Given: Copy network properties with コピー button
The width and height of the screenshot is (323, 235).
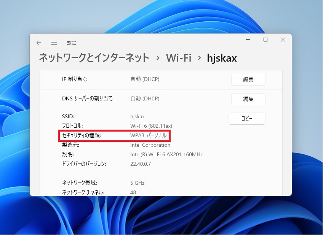Looking at the screenshot, I should (x=247, y=118).
